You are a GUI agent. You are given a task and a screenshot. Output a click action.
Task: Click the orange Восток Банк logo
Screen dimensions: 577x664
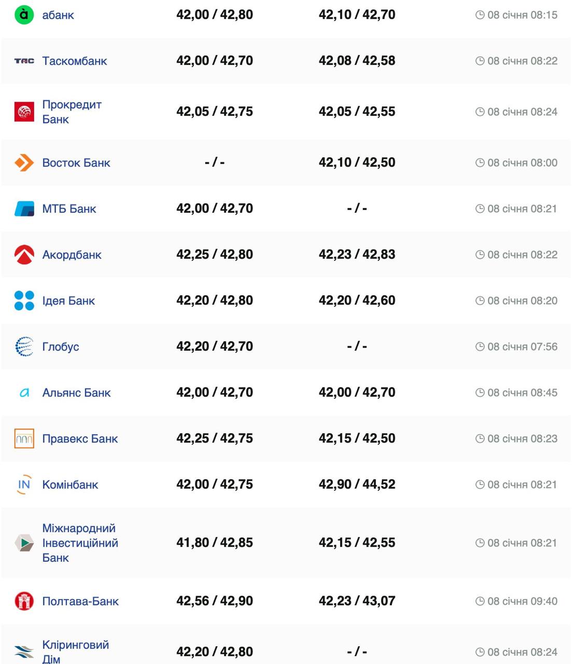coord(24,163)
